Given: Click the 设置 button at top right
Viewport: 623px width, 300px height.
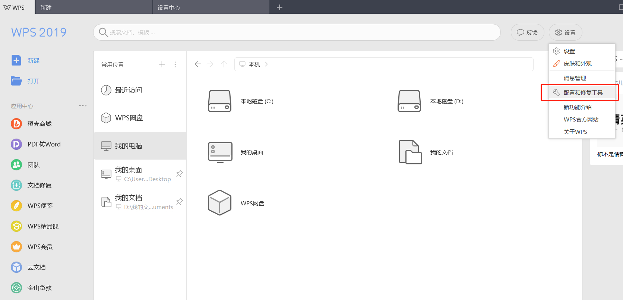Looking at the screenshot, I should [565, 32].
